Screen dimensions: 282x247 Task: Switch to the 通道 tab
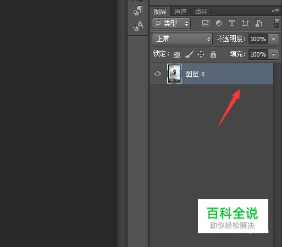(180, 12)
